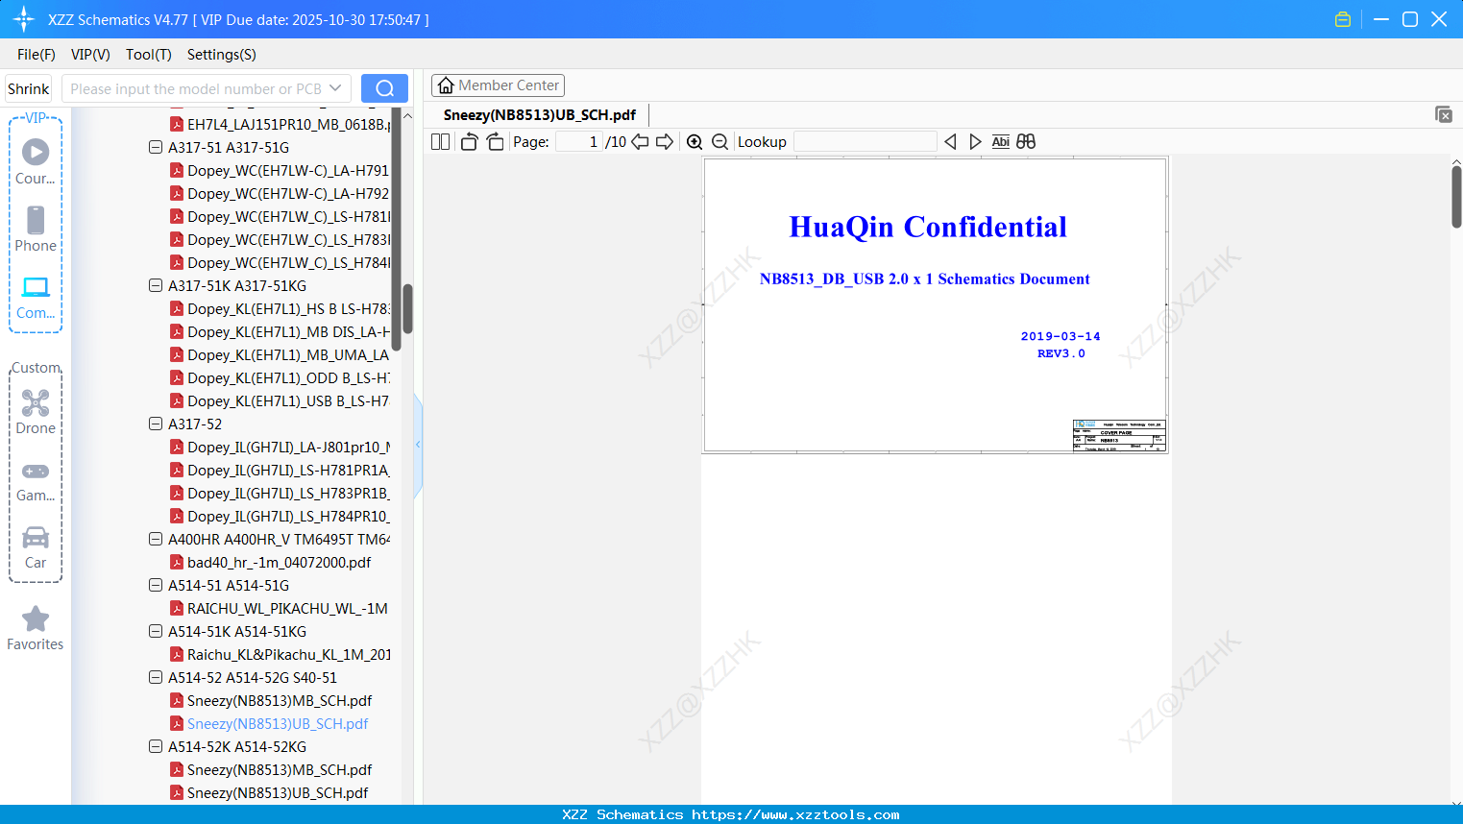1463x824 pixels.
Task: Click the file tree vertical scrollbar thumb
Action: pos(407,308)
